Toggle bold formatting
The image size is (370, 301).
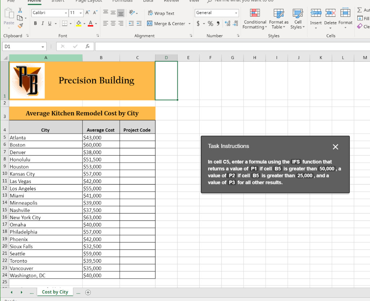point(35,23)
